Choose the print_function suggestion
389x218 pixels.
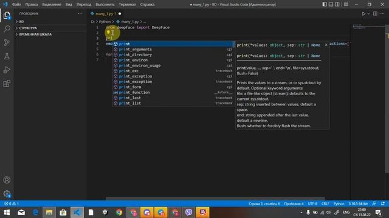pyautogui.click(x=173, y=93)
